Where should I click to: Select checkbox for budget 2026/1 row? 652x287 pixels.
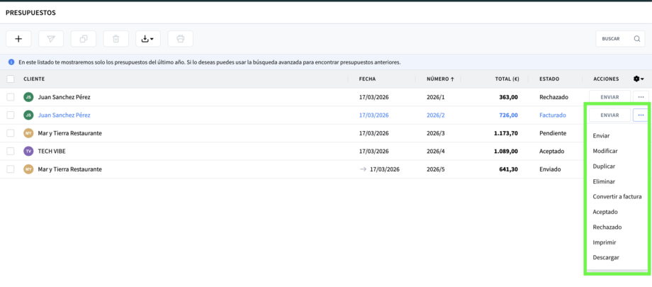point(11,97)
